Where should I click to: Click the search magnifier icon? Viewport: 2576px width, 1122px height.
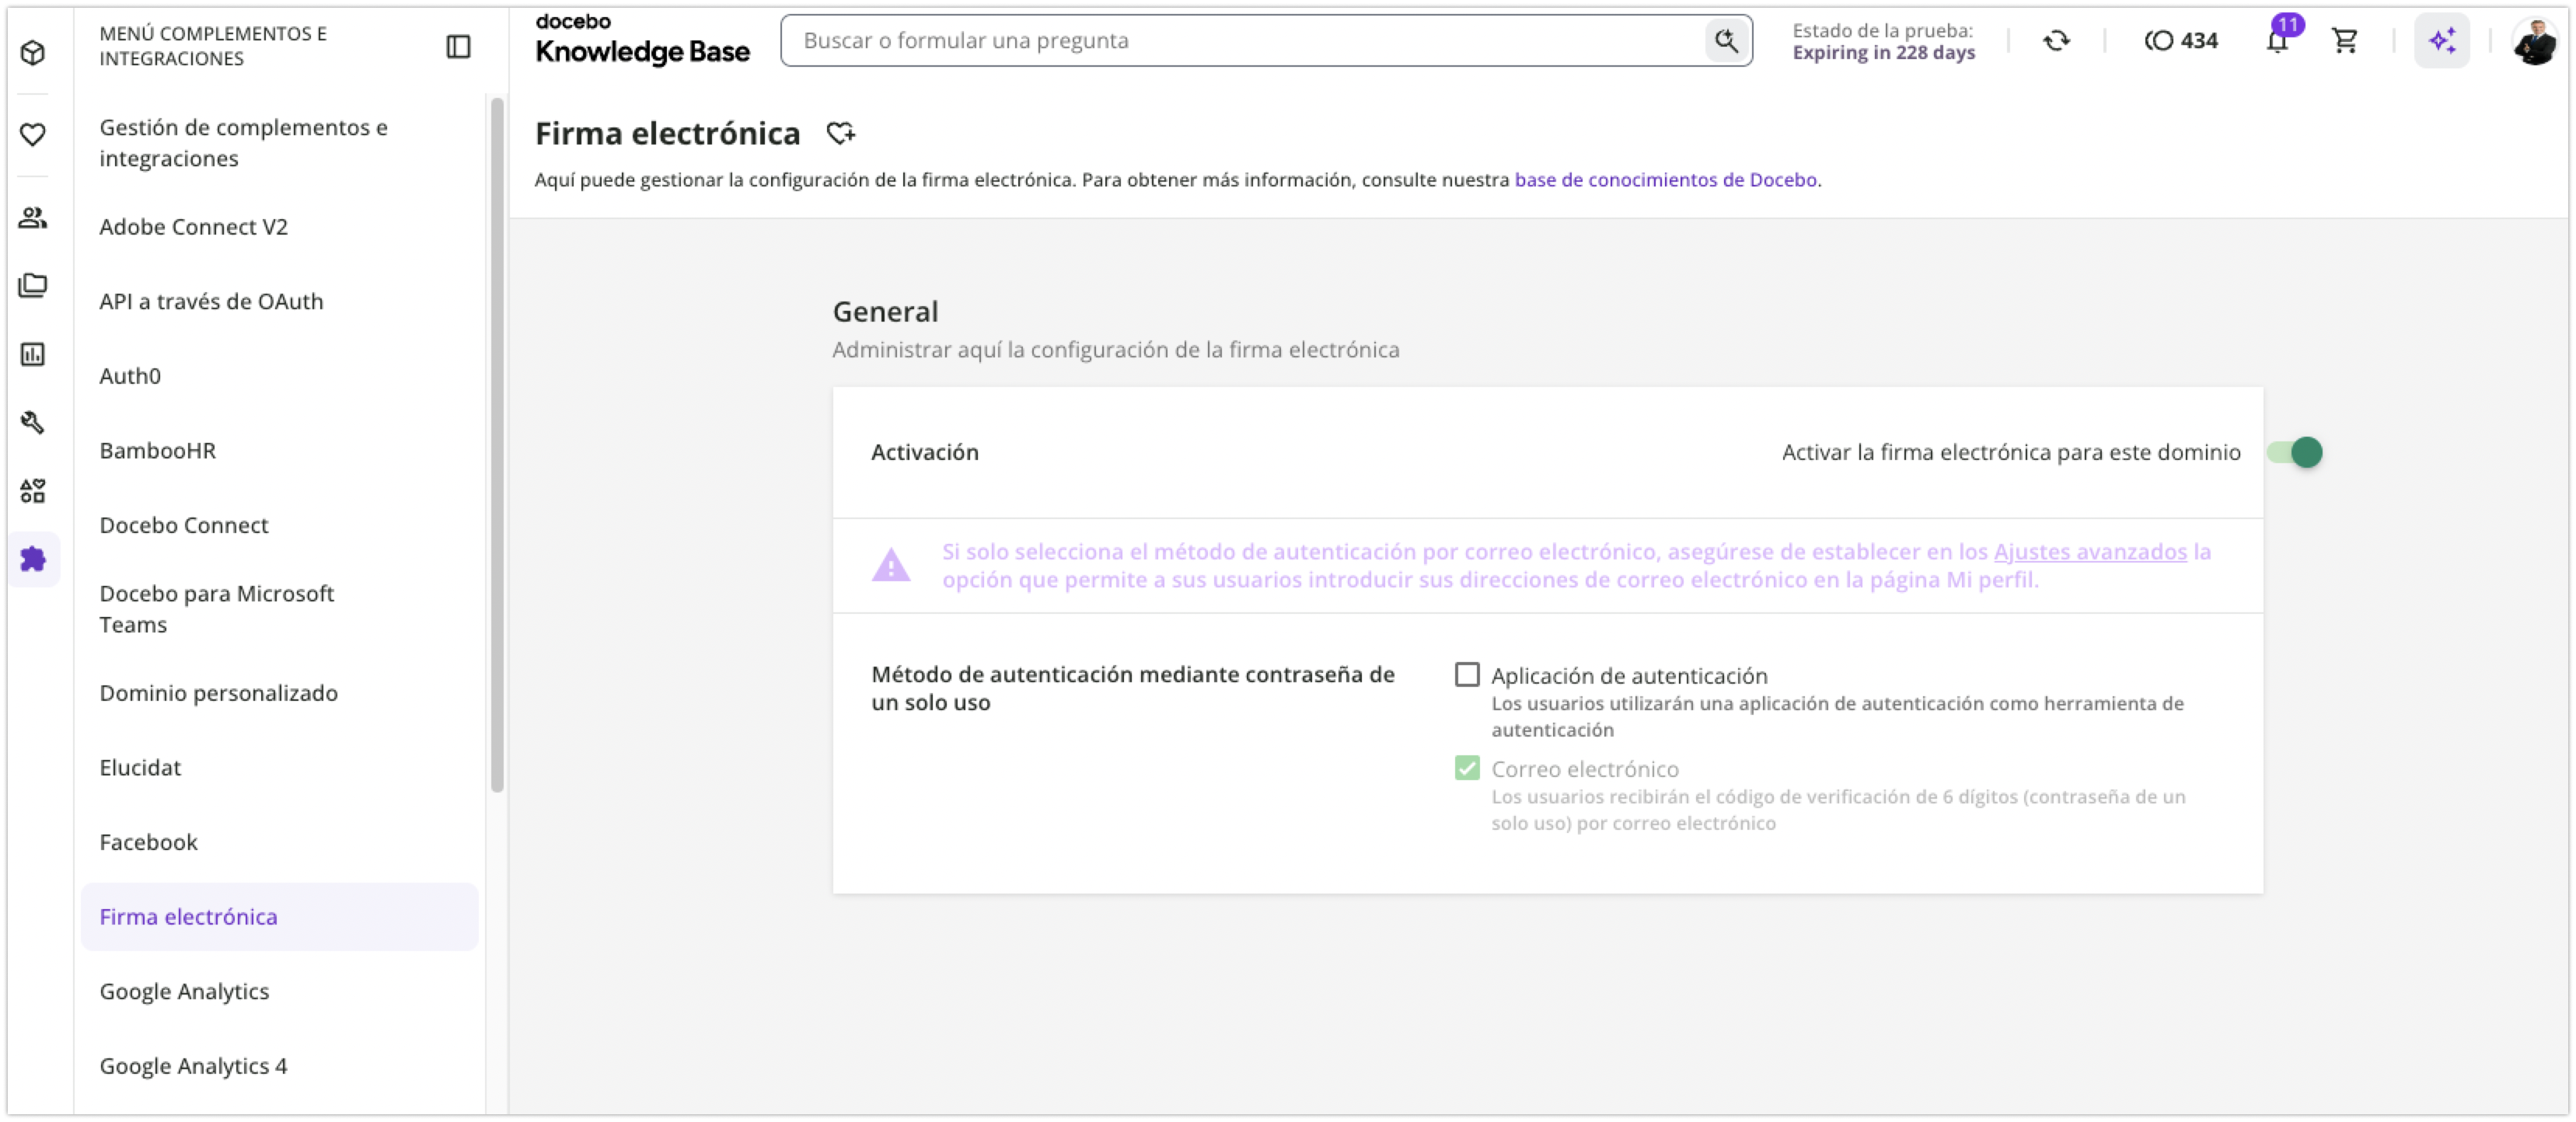1726,40
